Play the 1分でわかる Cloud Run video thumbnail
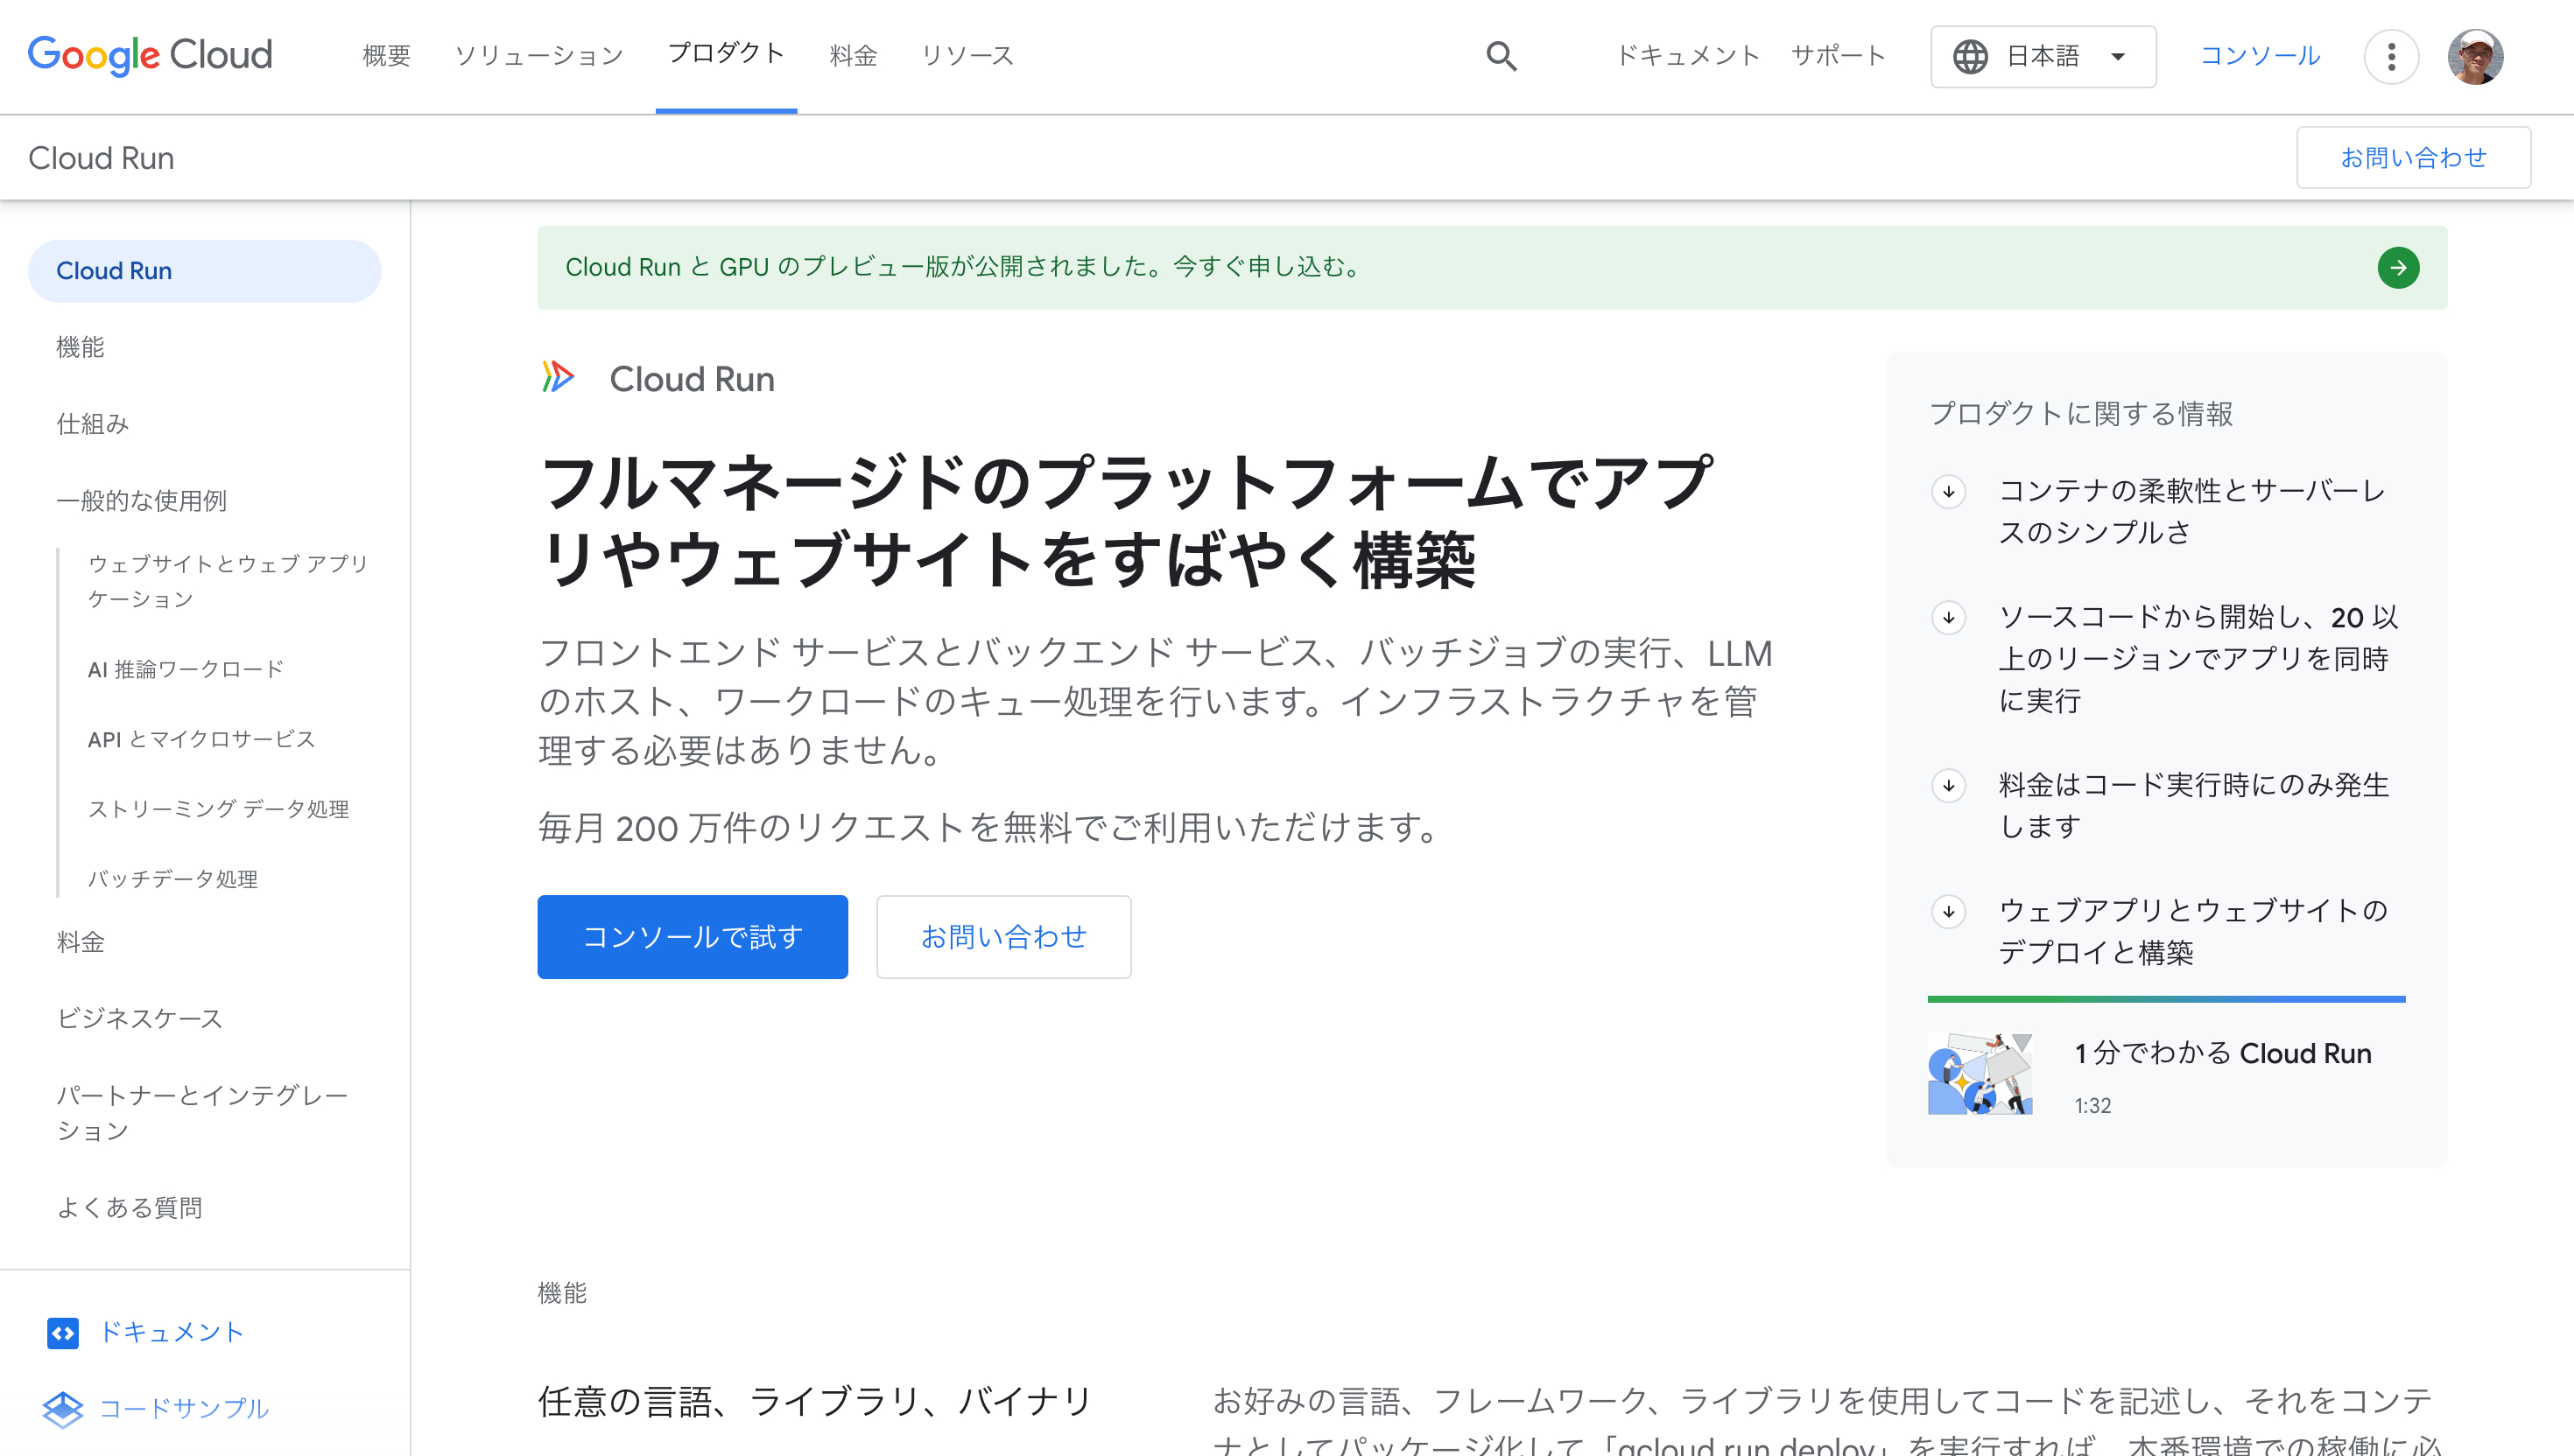Screen dimensions: 2574x1456 coord(1979,1074)
